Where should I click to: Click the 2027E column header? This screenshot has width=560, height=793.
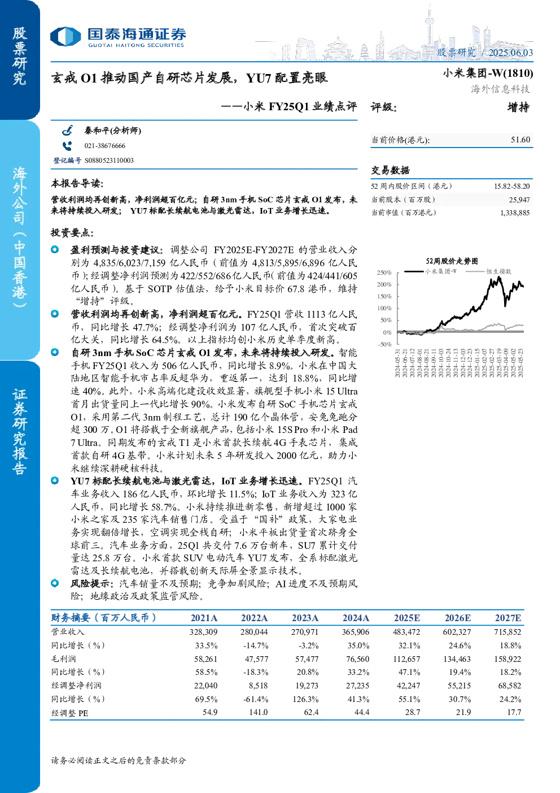pyautogui.click(x=508, y=618)
